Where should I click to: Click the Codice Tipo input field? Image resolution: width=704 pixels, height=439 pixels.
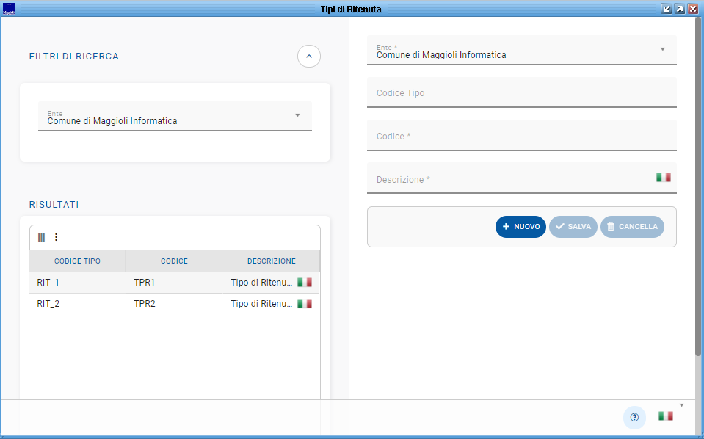pos(521,93)
